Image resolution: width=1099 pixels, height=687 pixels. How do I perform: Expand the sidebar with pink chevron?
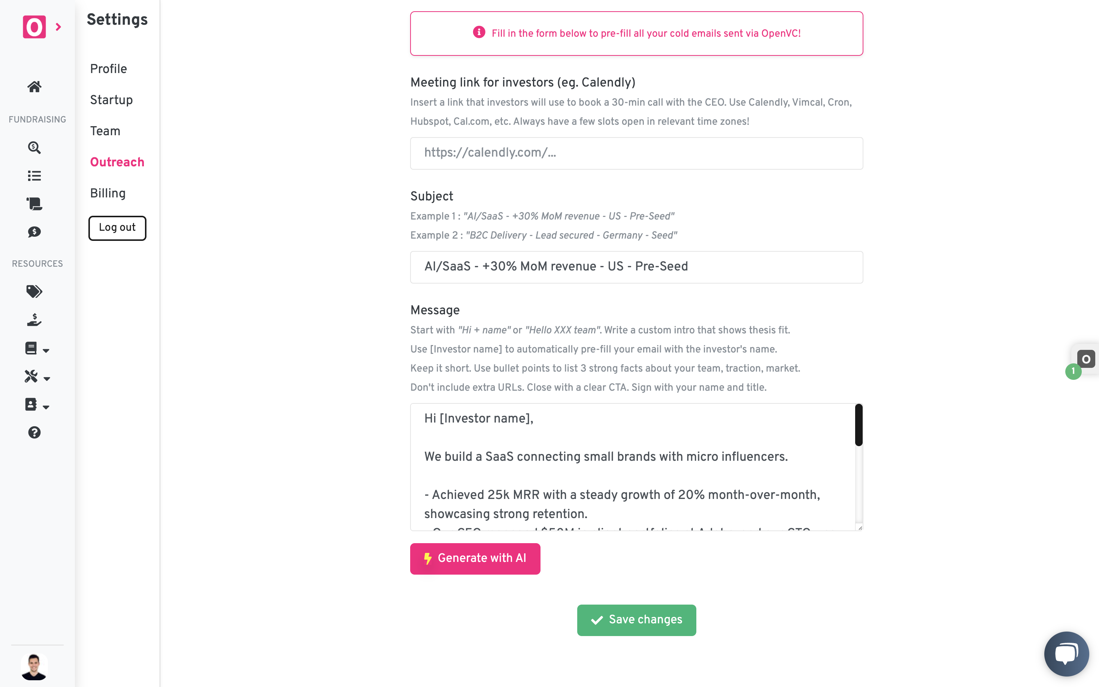point(58,27)
